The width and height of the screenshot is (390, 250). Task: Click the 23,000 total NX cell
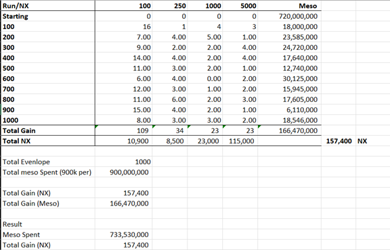[x=205, y=141]
